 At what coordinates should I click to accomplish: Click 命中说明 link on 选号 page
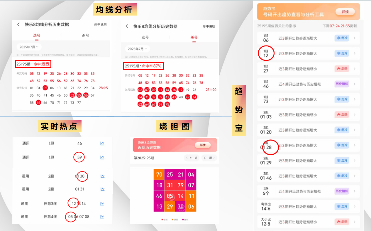click(100, 24)
